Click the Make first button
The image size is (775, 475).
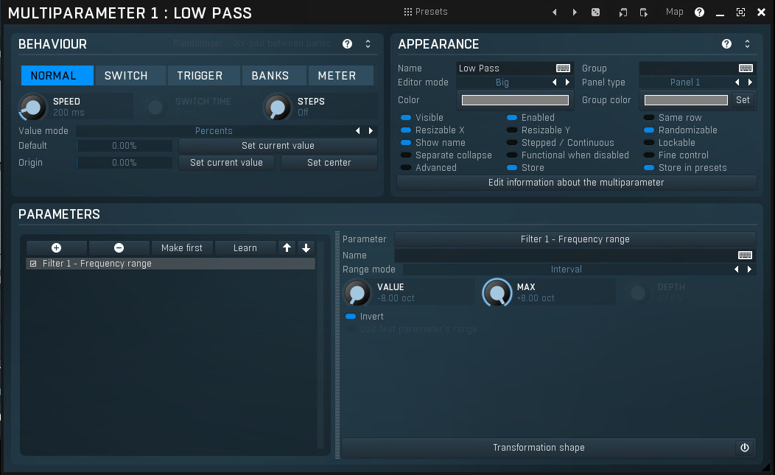[182, 248]
